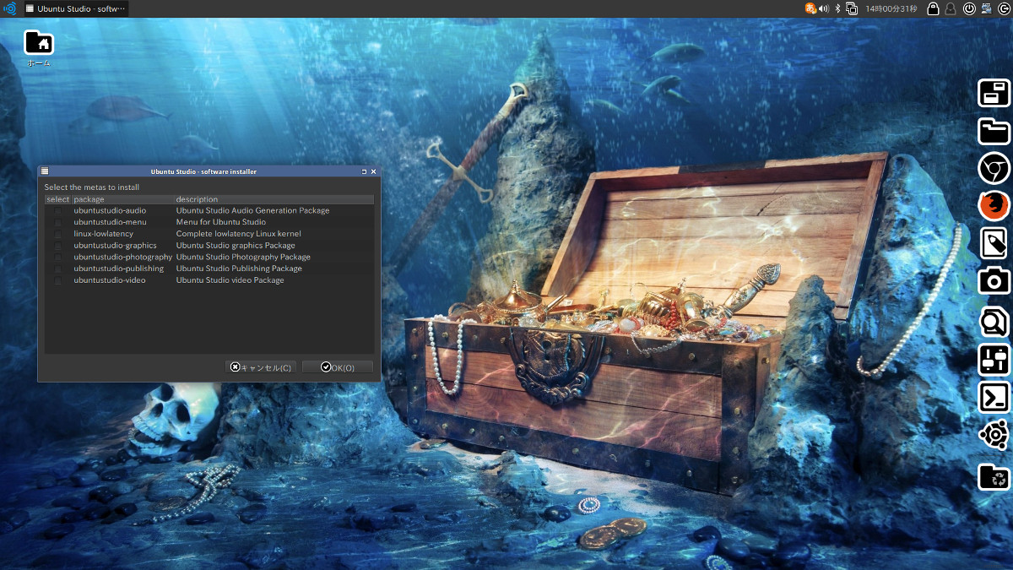This screenshot has height=570, width=1013.
Task: Open the magnifier search icon in dock
Action: pos(994,322)
